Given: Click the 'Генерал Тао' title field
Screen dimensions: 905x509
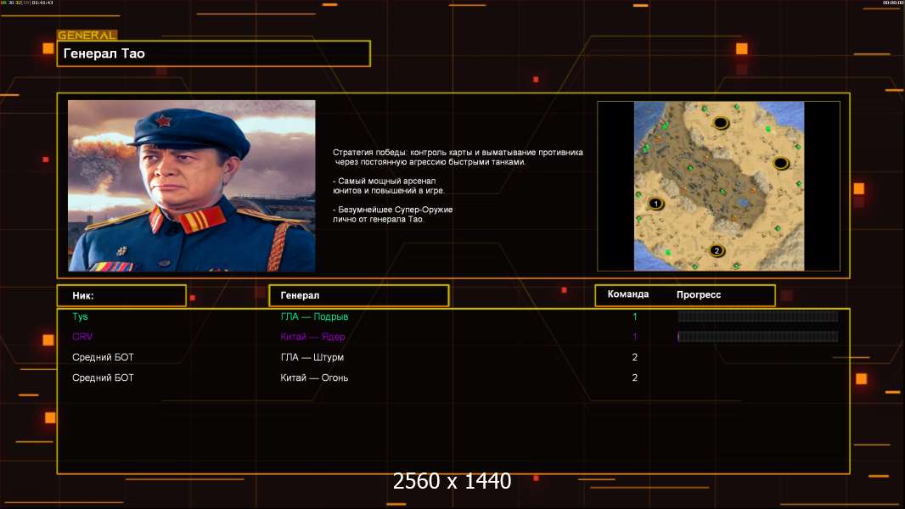Looking at the screenshot, I should pyautogui.click(x=214, y=53).
